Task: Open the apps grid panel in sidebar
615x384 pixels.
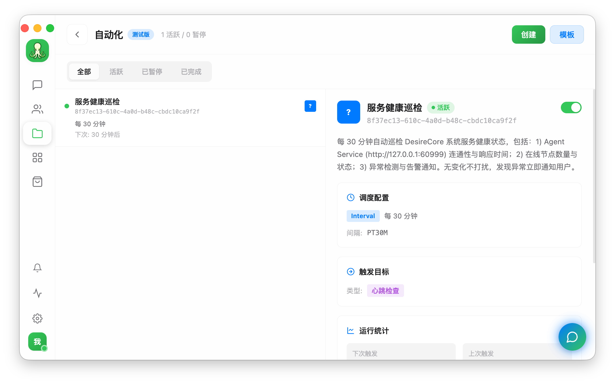Action: (x=37, y=158)
